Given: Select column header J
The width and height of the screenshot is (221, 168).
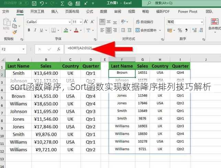Looking at the screenshot, I should [206, 60].
